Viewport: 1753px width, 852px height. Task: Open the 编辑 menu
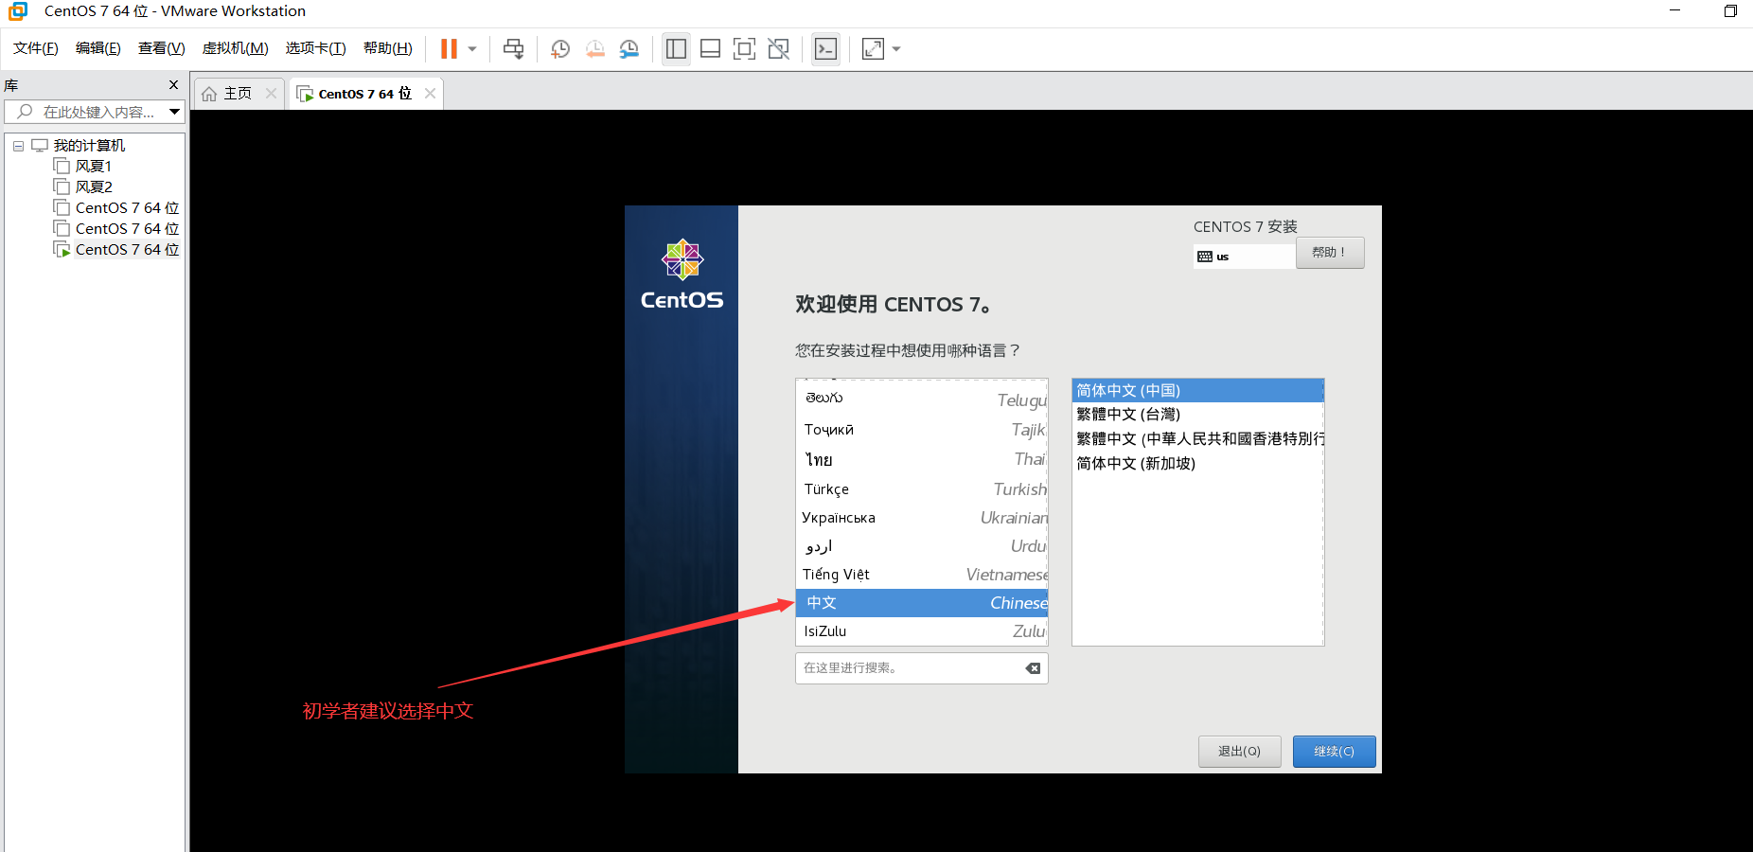click(x=98, y=48)
